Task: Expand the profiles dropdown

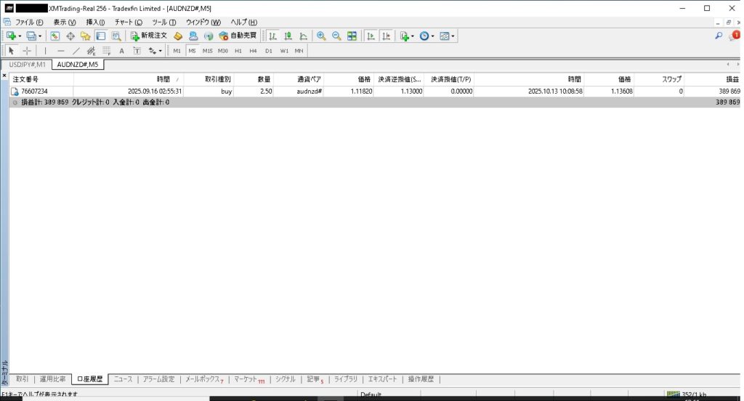Action: point(40,36)
